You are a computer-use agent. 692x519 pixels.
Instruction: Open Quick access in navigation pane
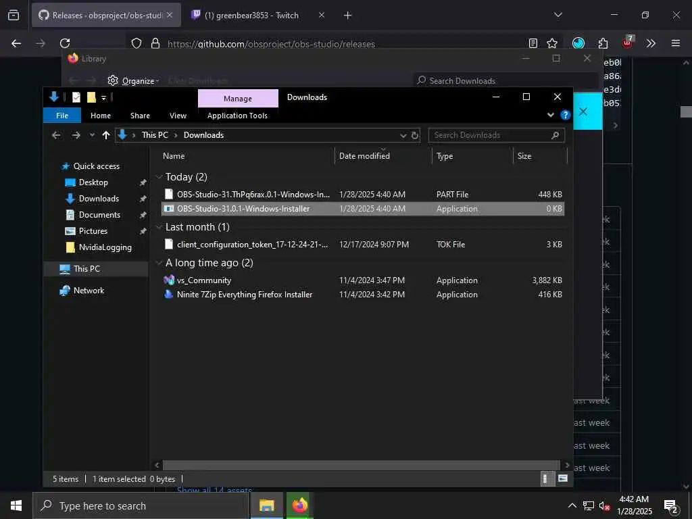coord(96,166)
